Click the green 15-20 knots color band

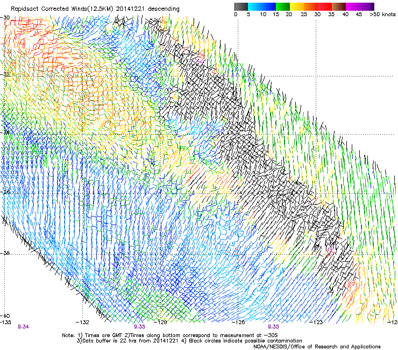coord(283,6)
